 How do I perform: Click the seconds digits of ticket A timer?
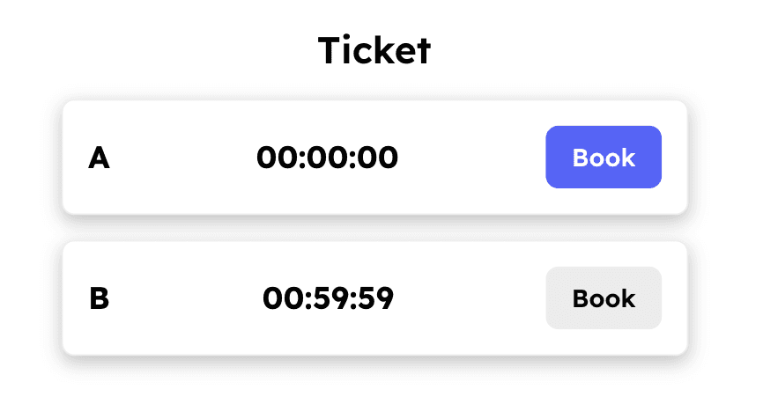coord(378,158)
